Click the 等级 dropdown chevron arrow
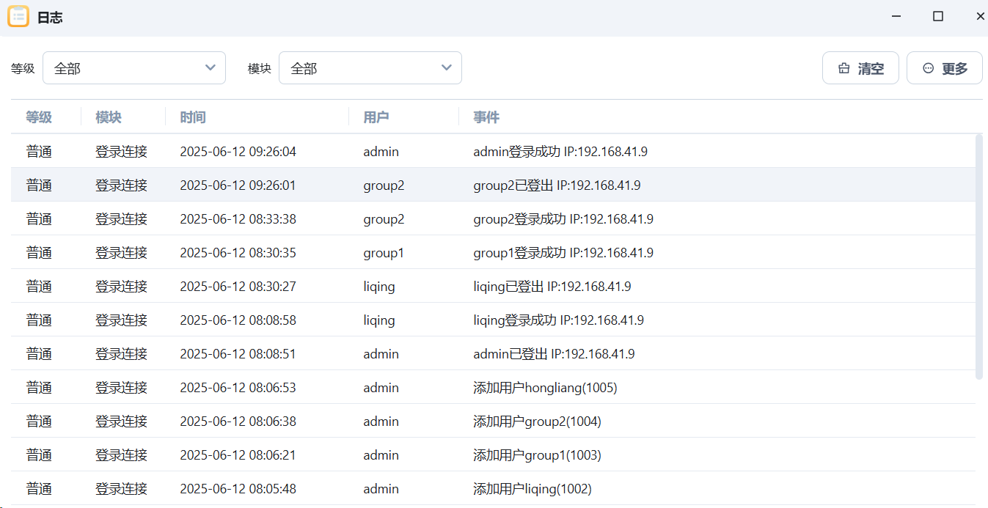988x508 pixels. click(211, 67)
